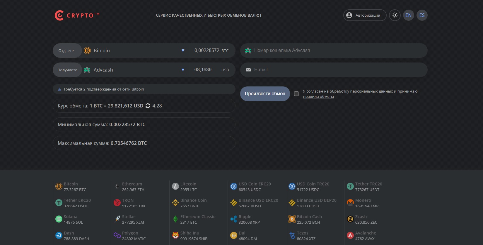The width and height of the screenshot is (483, 245).
Task: Click the Tether TRC20 icon
Action: [x=350, y=186]
